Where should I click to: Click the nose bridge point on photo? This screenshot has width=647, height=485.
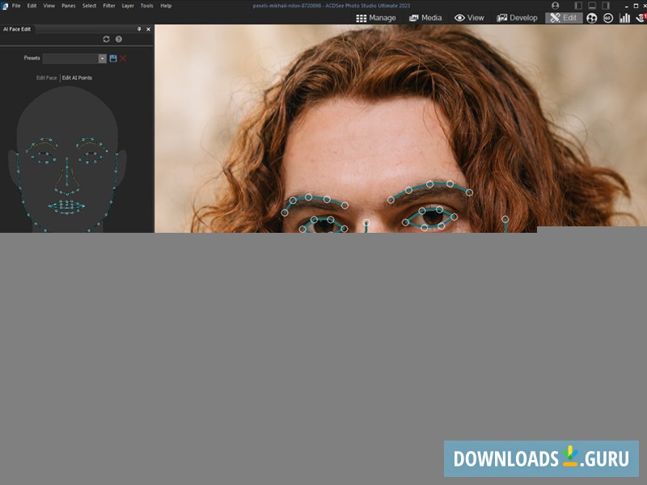tap(366, 223)
